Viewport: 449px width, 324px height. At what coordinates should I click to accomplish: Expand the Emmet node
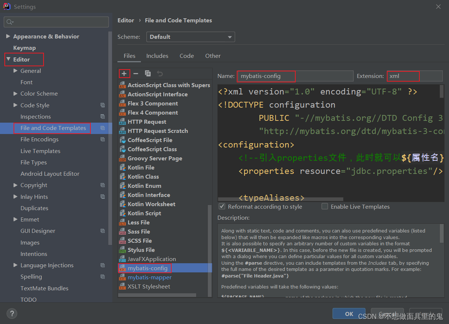[x=15, y=219]
